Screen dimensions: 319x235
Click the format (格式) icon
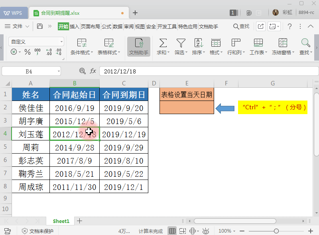click(216, 43)
